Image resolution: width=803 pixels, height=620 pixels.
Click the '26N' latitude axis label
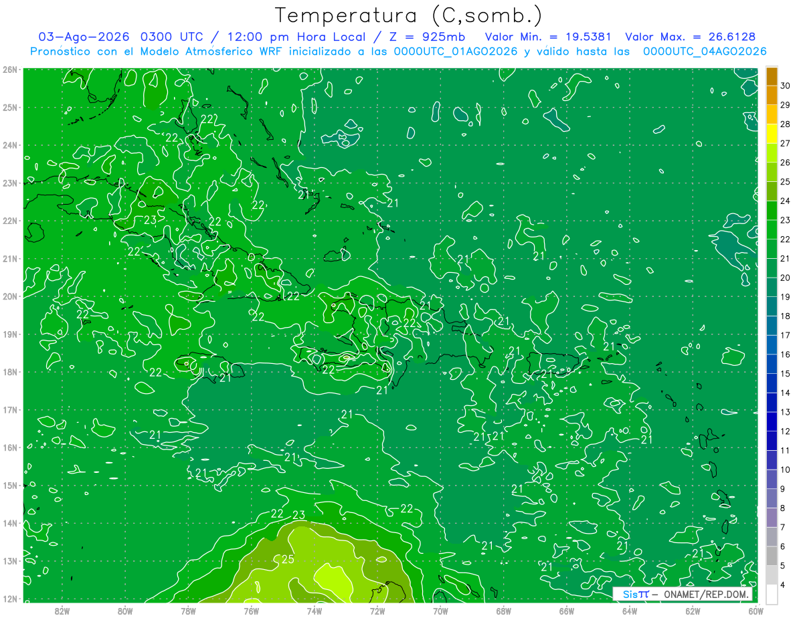coord(9,70)
